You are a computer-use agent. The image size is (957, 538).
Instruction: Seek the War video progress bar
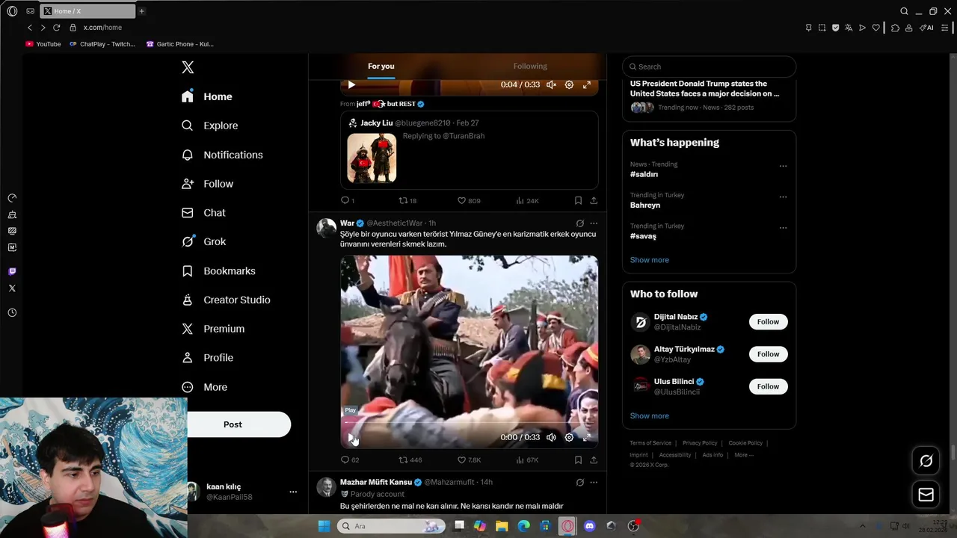(x=469, y=424)
